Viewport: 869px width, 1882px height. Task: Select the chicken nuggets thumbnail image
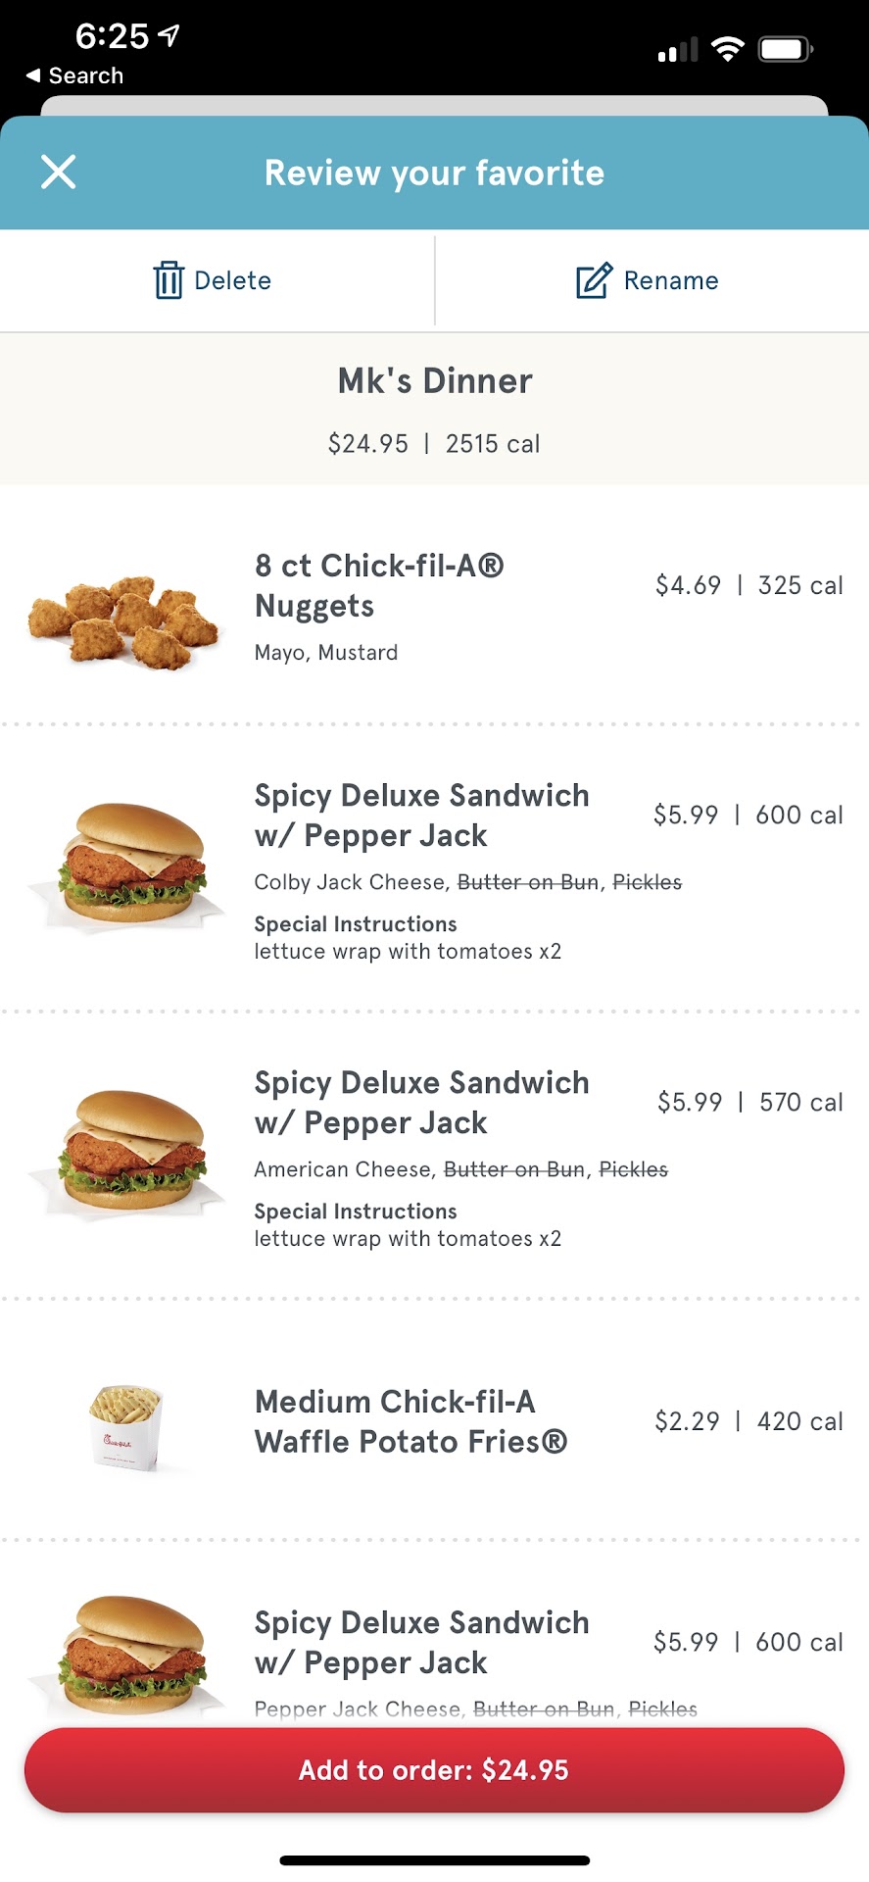coord(124,619)
